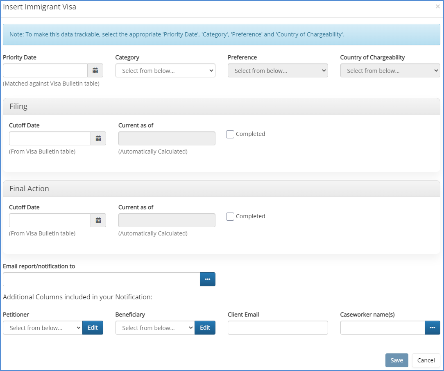
Task: Click ellipsis button beside Email report field
Action: [x=207, y=279]
